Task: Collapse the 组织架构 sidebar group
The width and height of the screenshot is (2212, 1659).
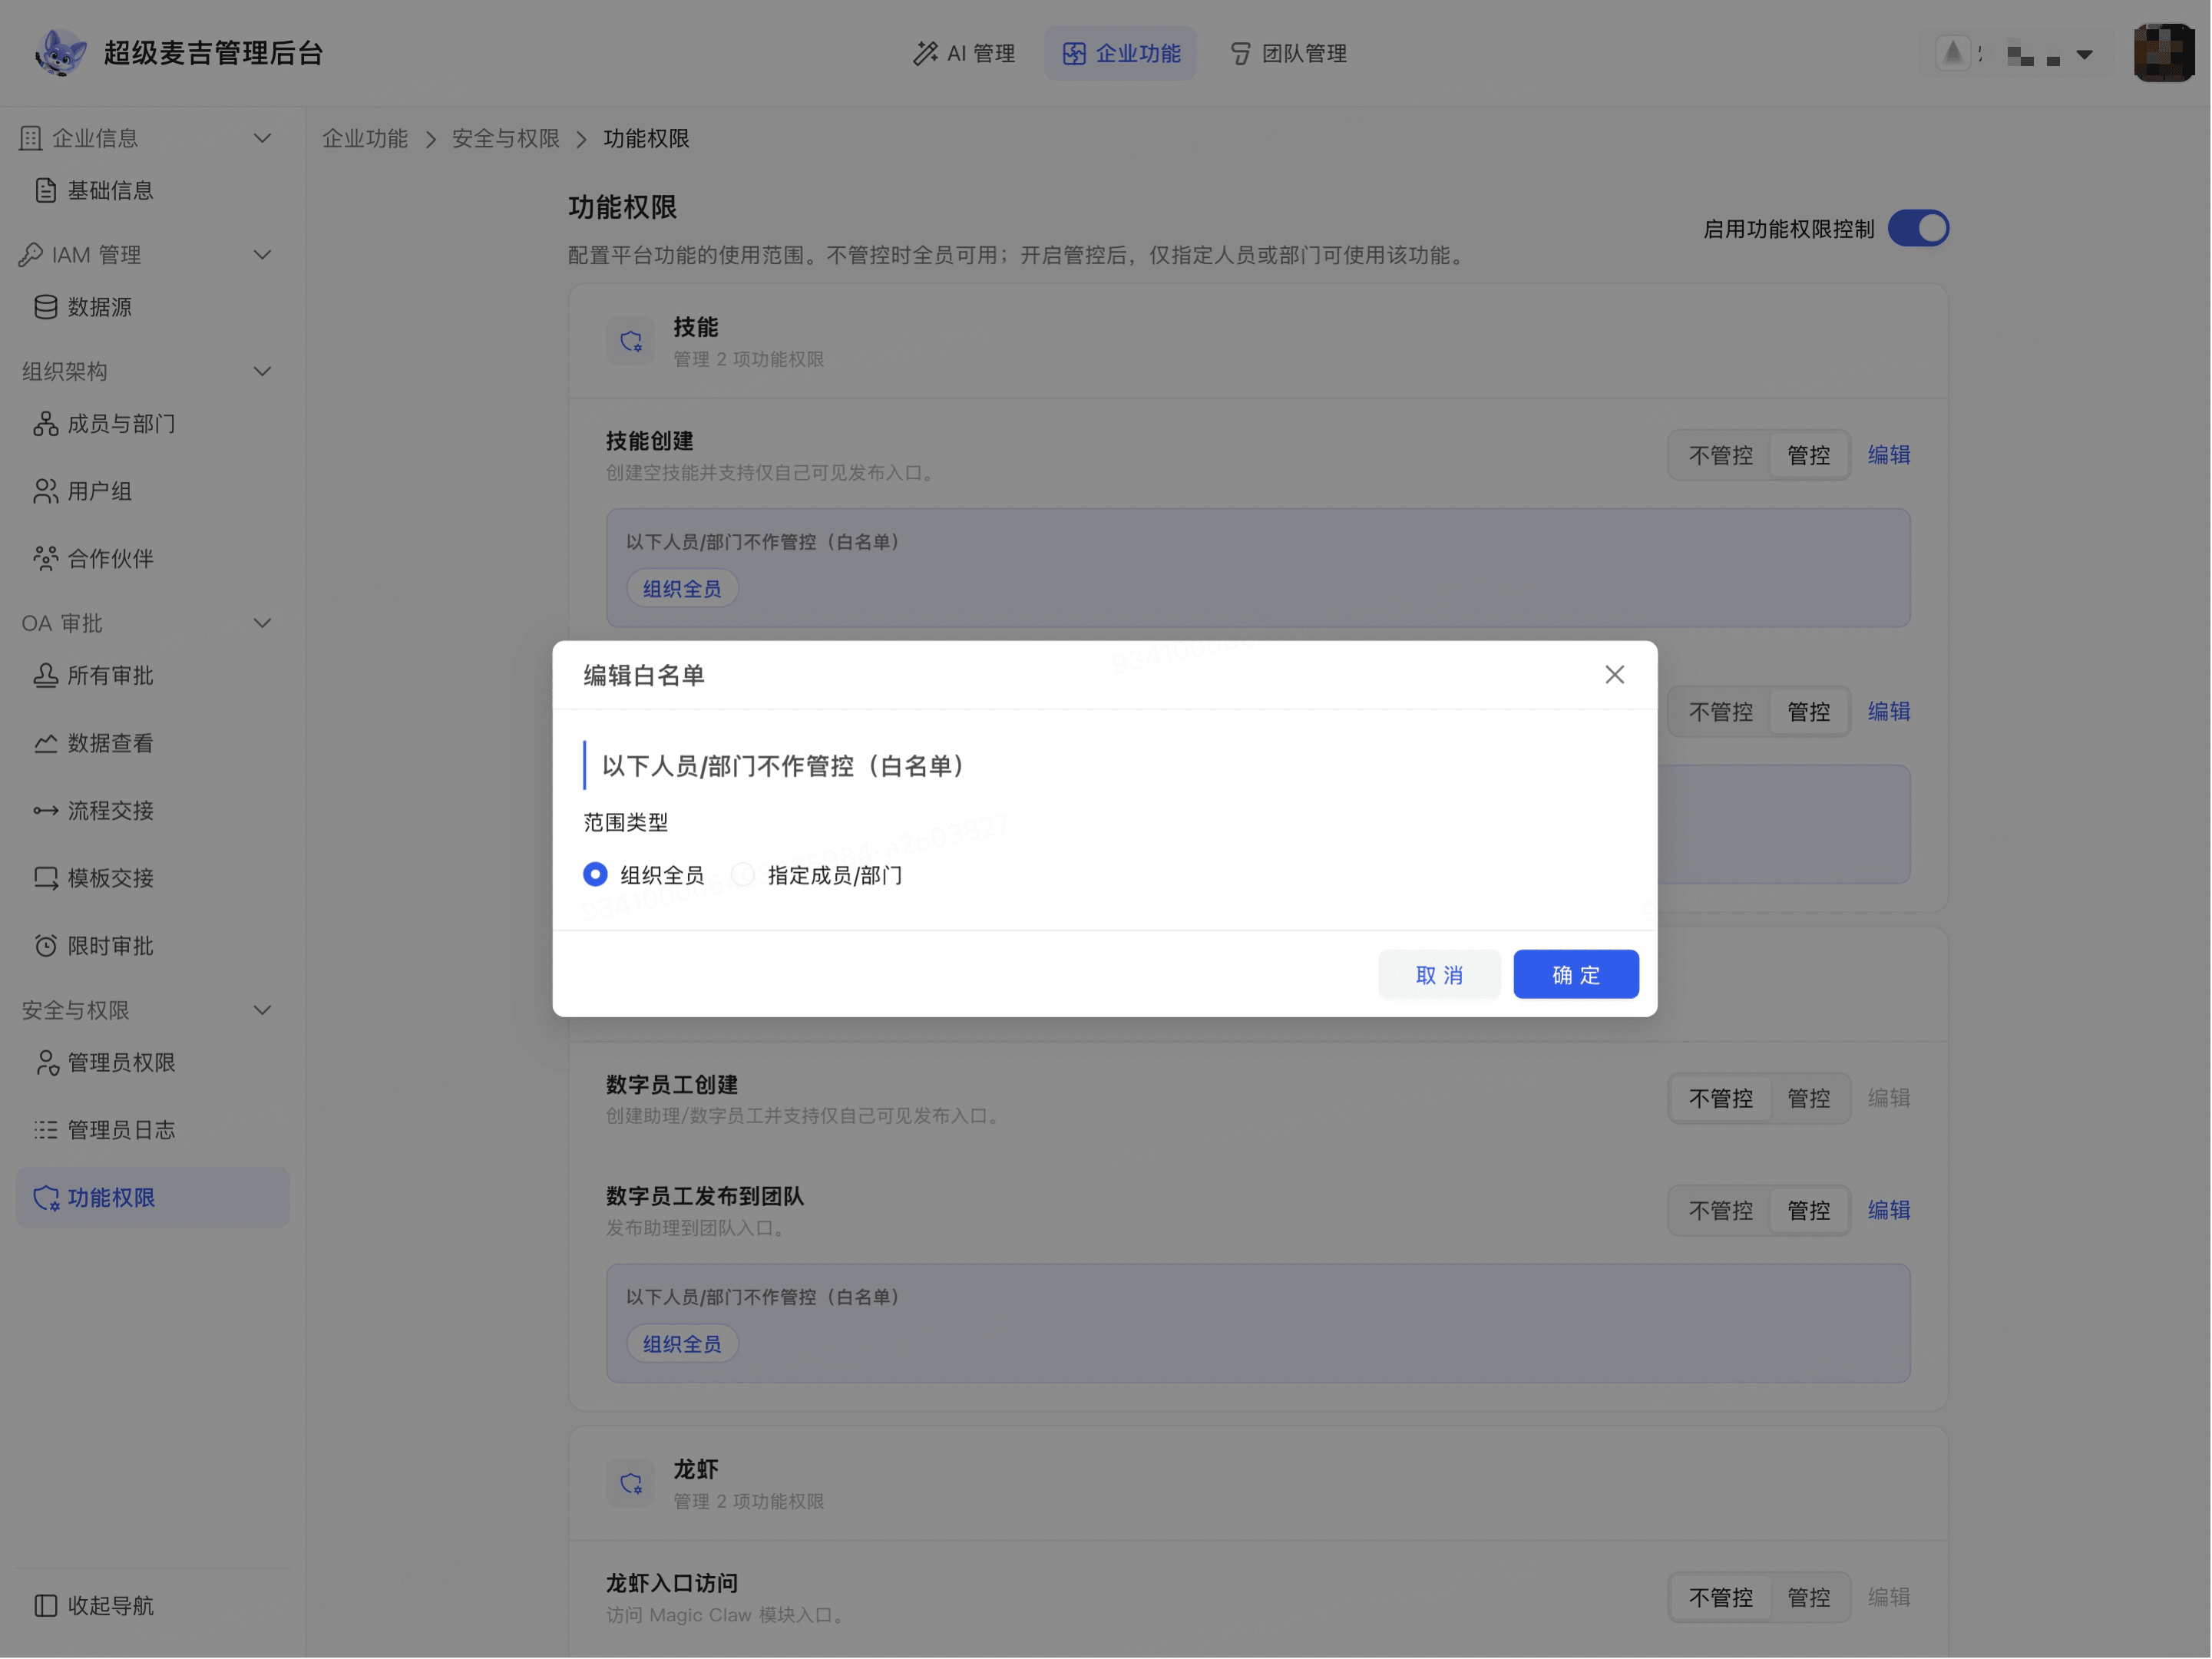Action: tap(263, 372)
